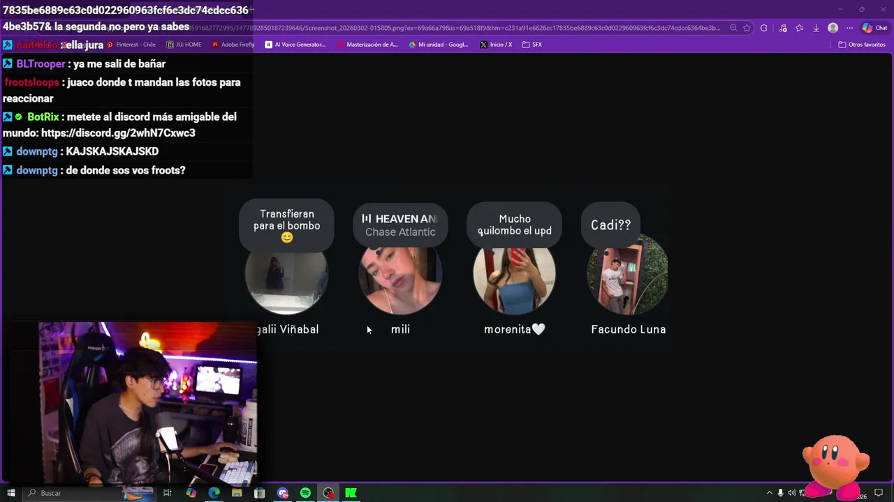Open the Inicio / X bookmark

pos(496,45)
